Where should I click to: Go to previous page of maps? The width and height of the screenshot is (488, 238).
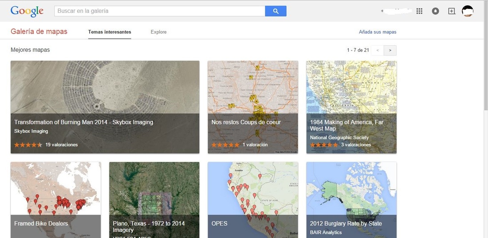point(378,50)
